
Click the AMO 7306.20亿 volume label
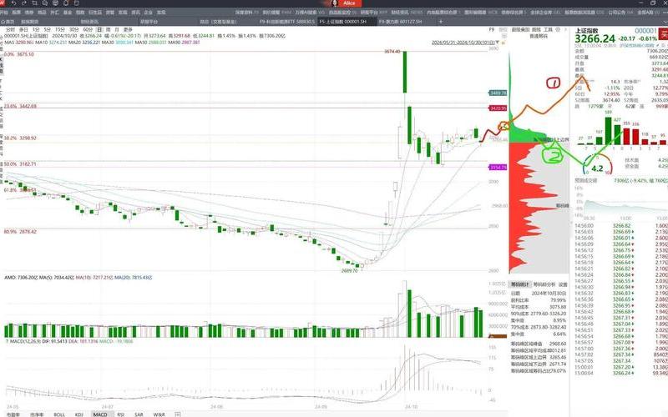[x=22, y=278]
